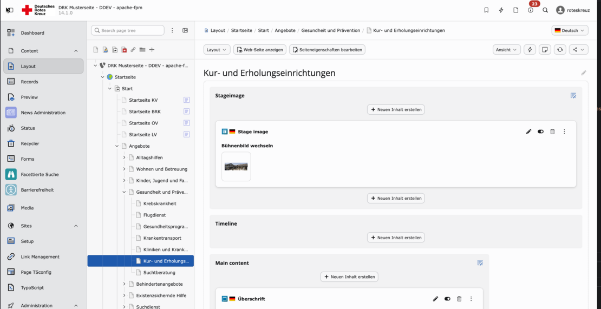Click Seiteneigenschaften bearbeiten button
Image resolution: width=601 pixels, height=309 pixels.
pyautogui.click(x=327, y=50)
